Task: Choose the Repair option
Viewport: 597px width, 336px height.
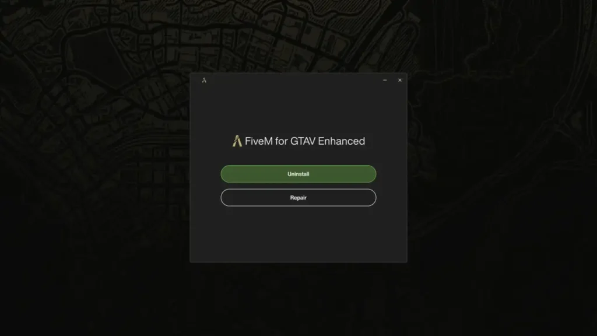Action: 298,197
